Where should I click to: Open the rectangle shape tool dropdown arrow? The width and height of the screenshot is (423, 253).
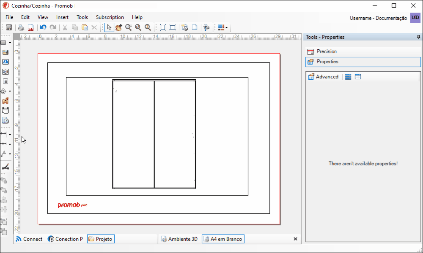(10, 43)
